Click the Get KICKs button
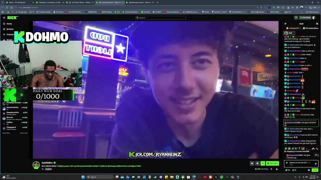Viewport: 321px width, 180px height. [305, 17]
